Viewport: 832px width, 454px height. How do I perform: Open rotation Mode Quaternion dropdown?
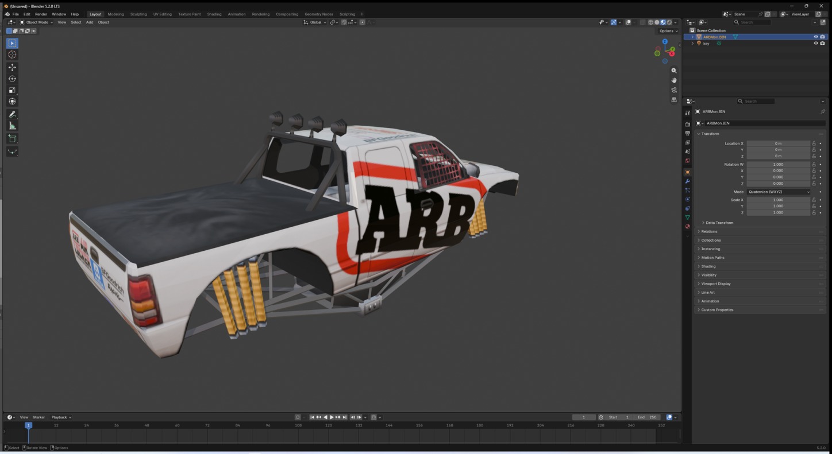click(x=779, y=192)
